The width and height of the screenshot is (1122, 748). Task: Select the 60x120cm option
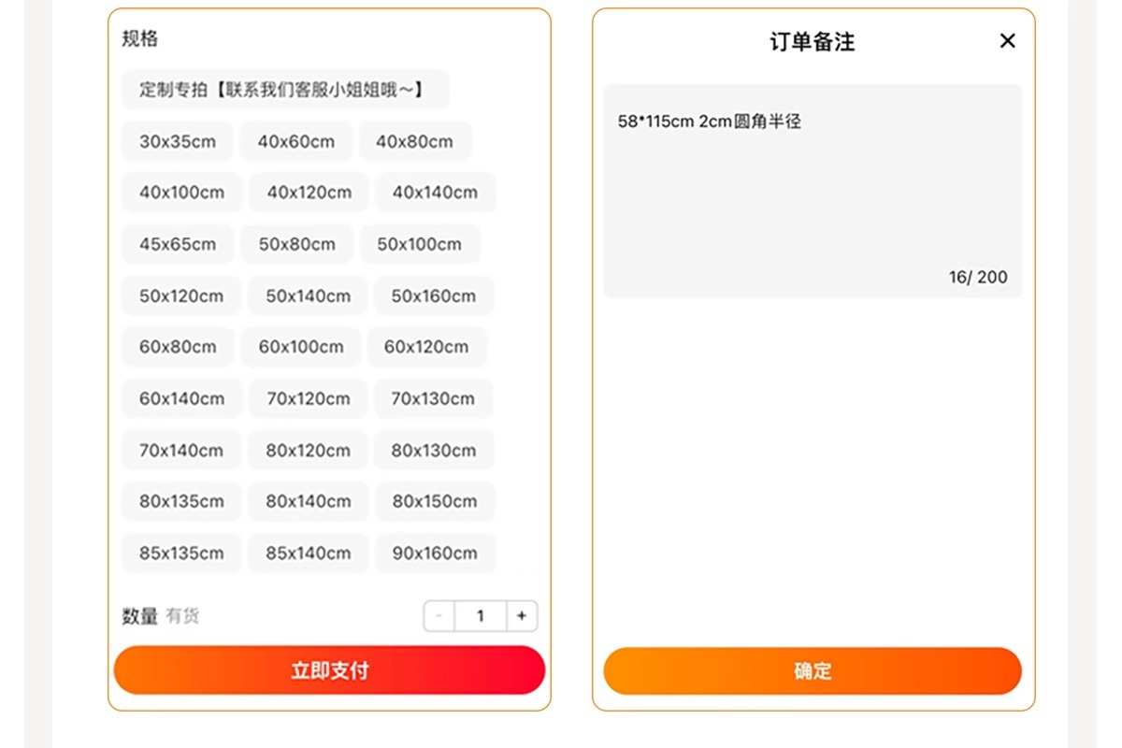tap(426, 347)
